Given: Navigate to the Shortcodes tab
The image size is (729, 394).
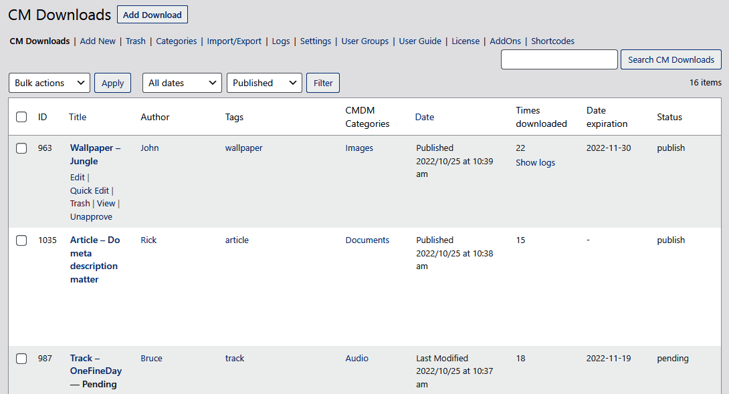Looking at the screenshot, I should (552, 41).
